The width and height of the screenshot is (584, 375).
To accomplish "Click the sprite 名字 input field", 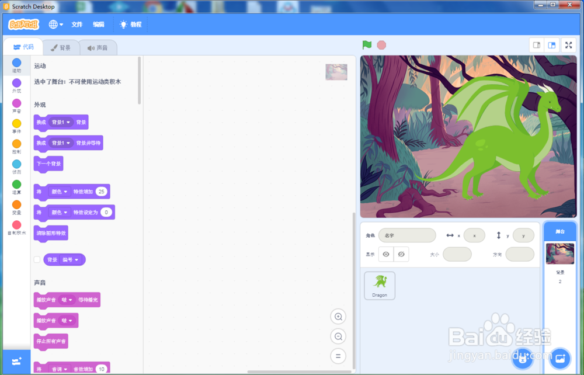I will [407, 235].
